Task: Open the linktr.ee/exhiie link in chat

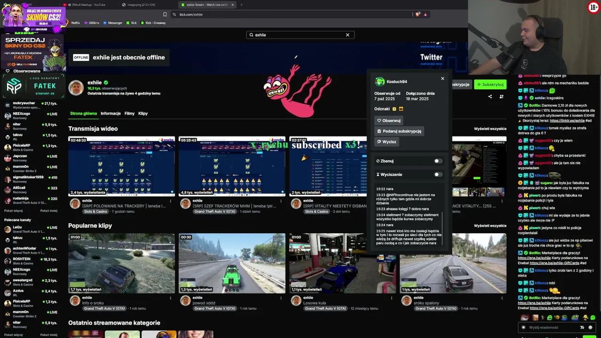Action: (x=567, y=121)
